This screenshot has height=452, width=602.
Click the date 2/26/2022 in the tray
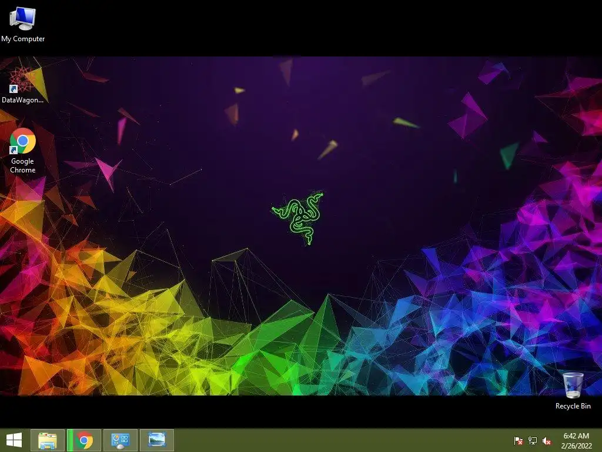click(x=576, y=446)
